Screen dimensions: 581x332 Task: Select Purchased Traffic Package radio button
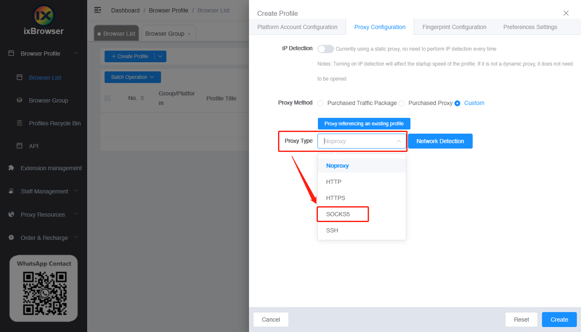click(x=320, y=103)
